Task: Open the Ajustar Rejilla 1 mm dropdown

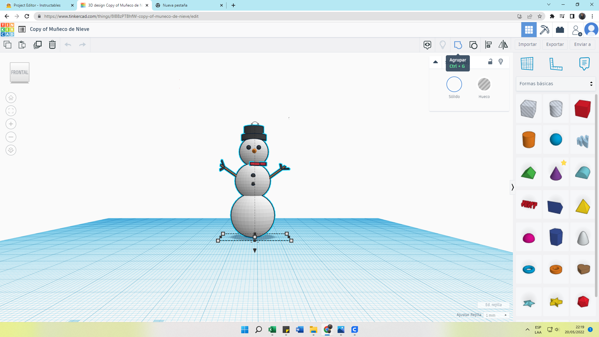Action: click(x=496, y=315)
